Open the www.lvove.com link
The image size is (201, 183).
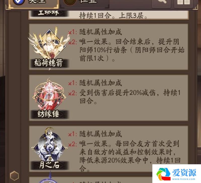pyautogui.click(x=184, y=179)
